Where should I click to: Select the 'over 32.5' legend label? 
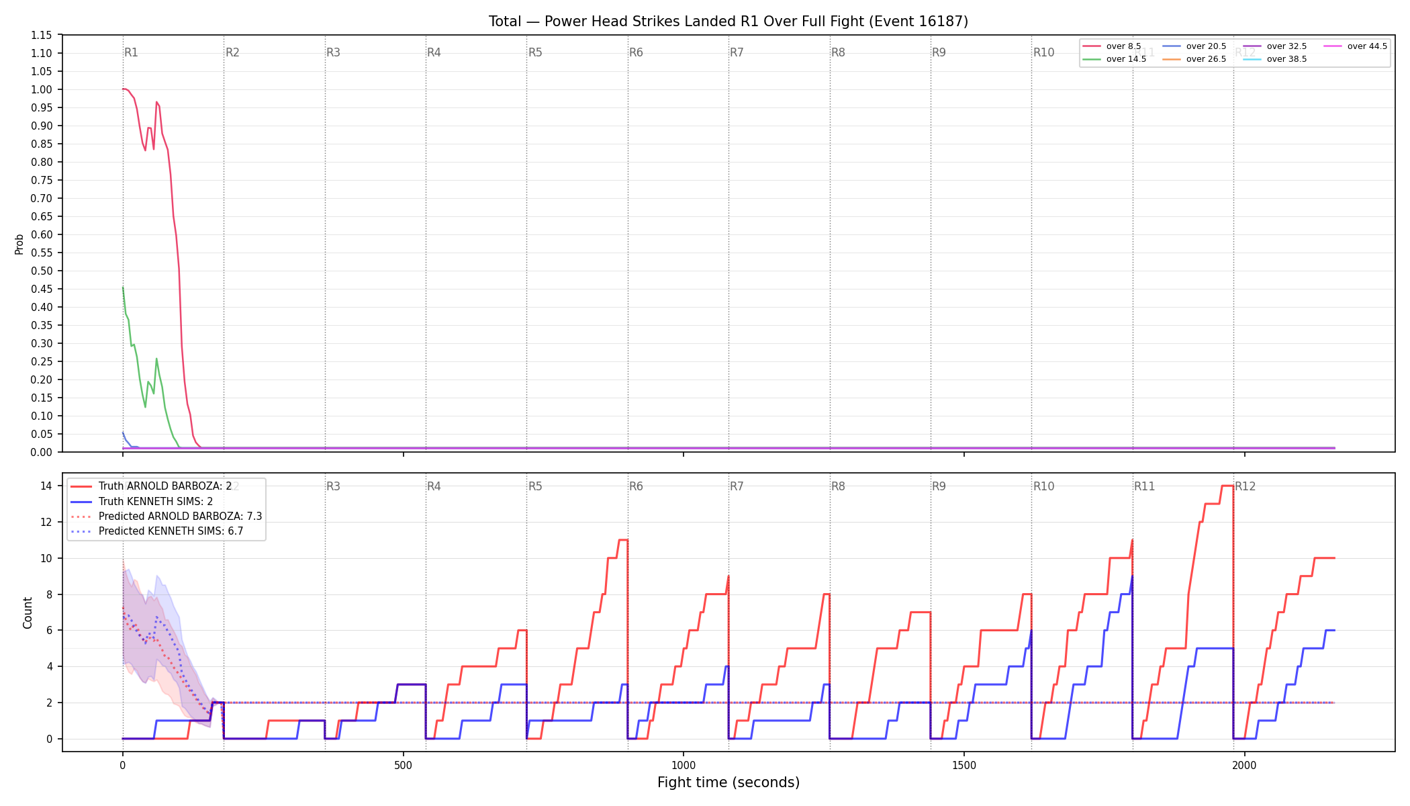[1286, 46]
